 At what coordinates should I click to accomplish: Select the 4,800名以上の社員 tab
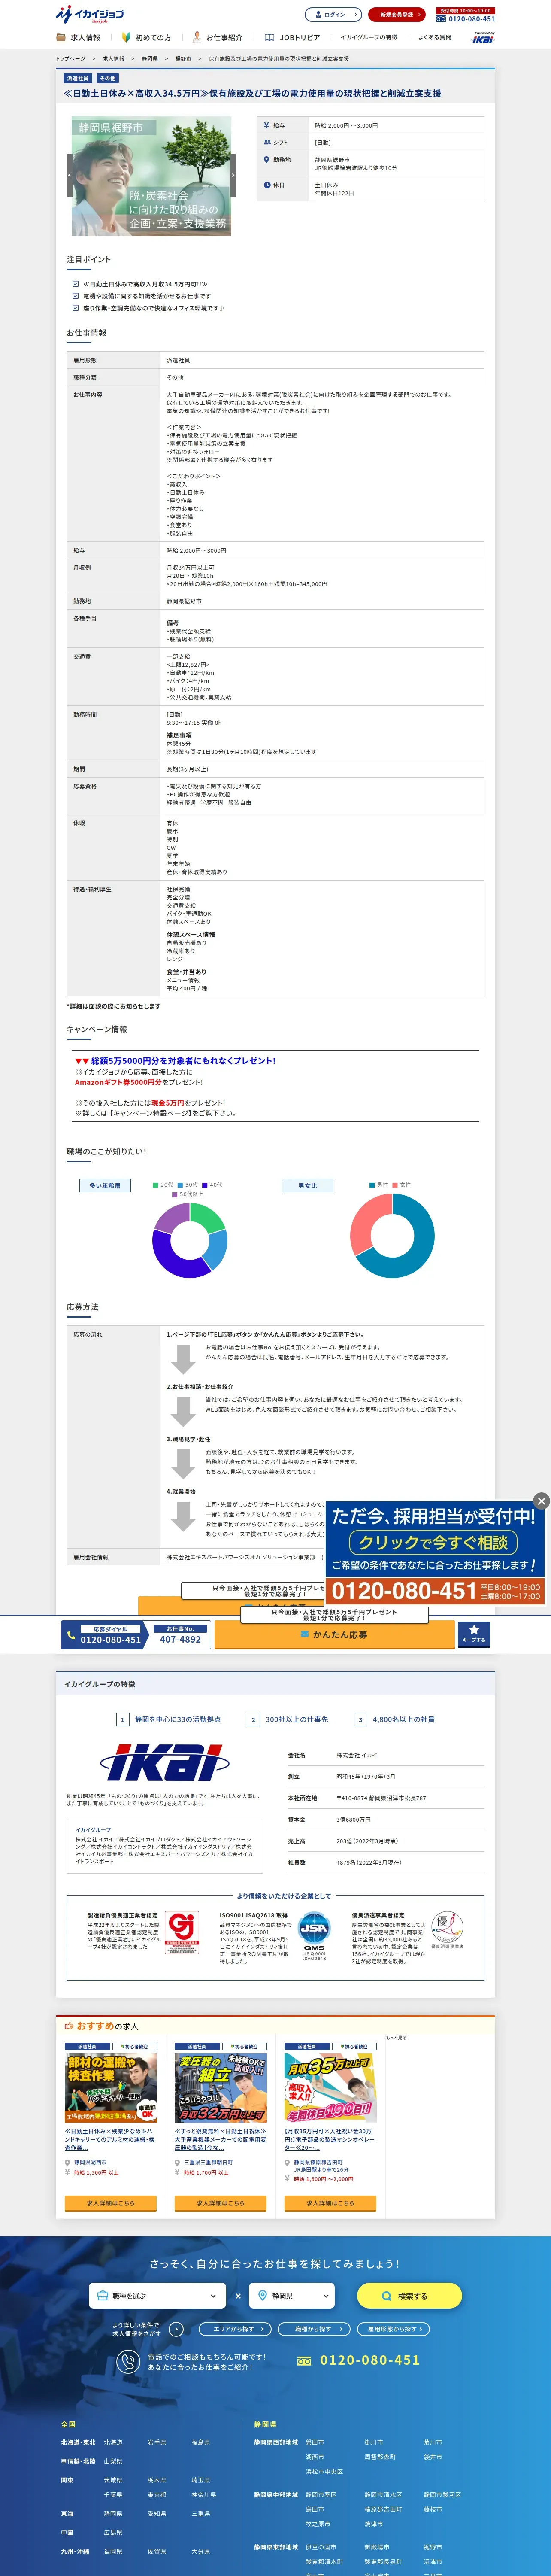tap(395, 1720)
